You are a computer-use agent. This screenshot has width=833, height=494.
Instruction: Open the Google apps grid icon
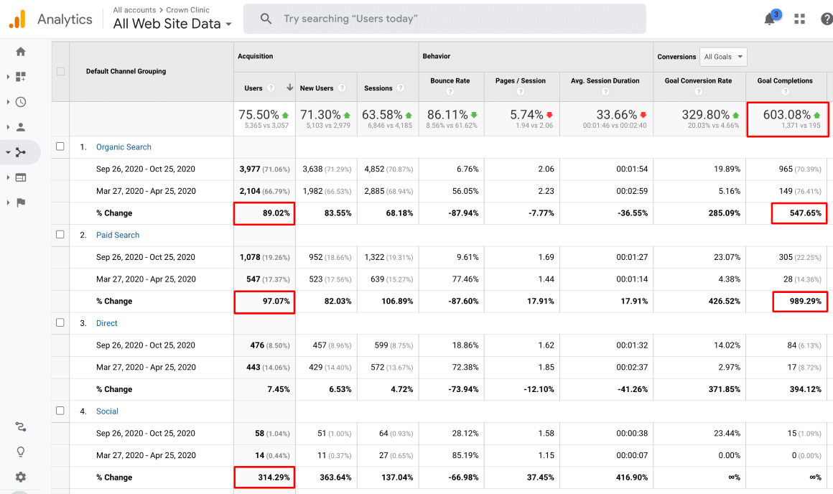[x=799, y=19]
